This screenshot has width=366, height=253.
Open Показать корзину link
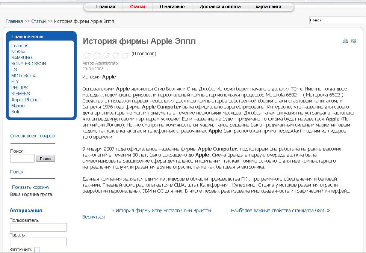point(30,187)
